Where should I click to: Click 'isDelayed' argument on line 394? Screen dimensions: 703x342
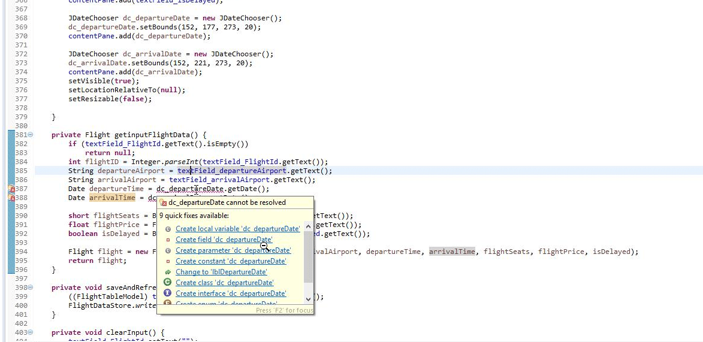pyautogui.click(x=611, y=252)
